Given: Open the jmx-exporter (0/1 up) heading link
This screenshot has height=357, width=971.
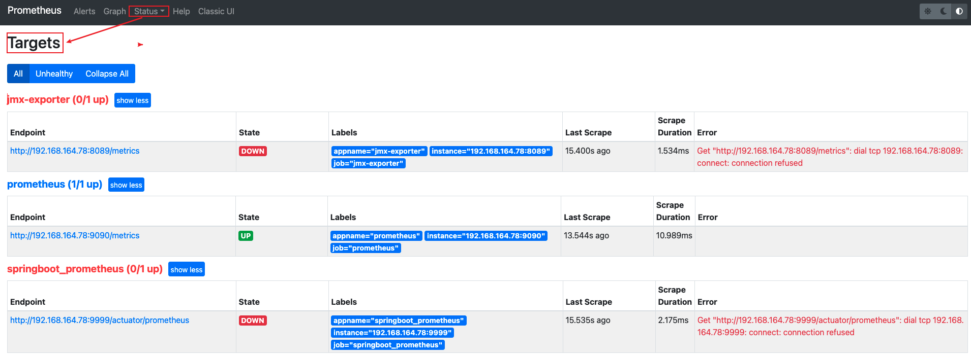Looking at the screenshot, I should [58, 99].
